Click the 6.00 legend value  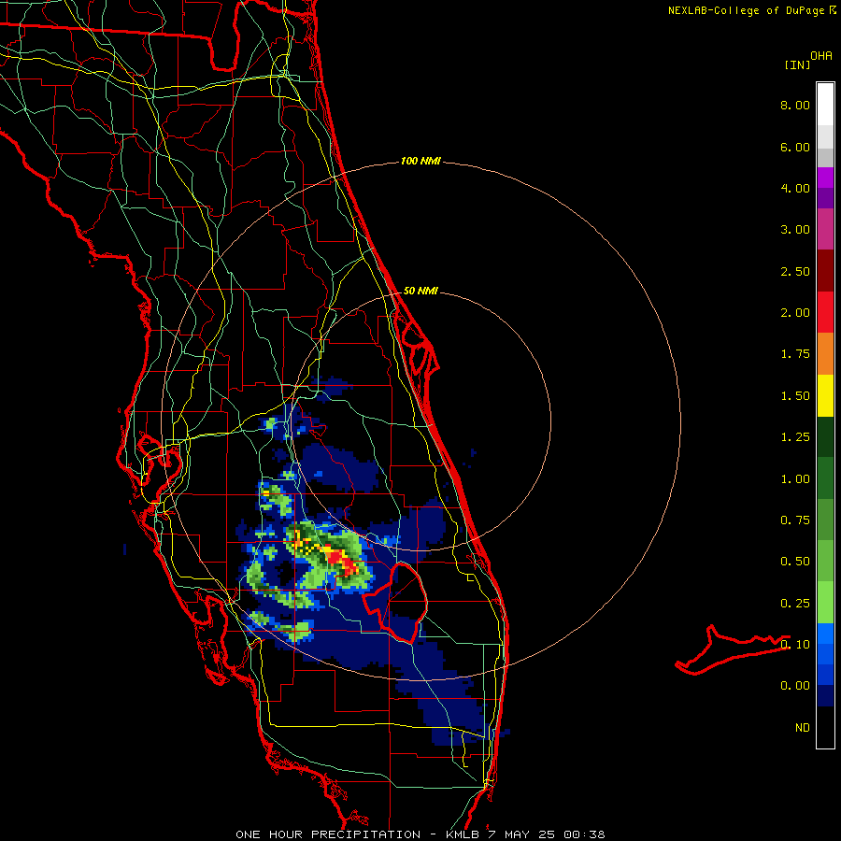coord(795,147)
